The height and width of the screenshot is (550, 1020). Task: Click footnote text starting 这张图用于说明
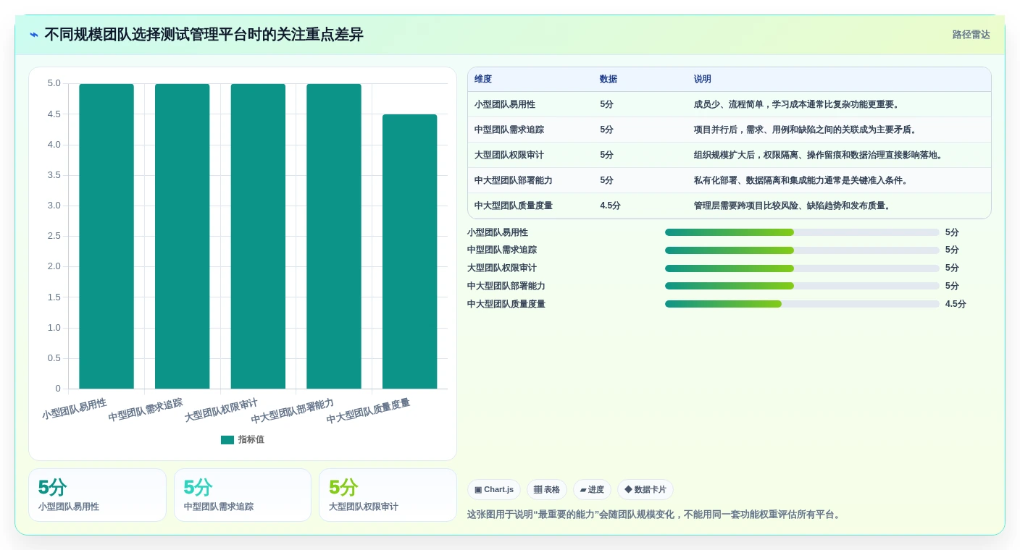click(x=656, y=515)
